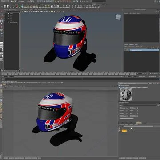The width and height of the screenshot is (160, 160).
Task: Switch to the Display tab in Layer Editor
Action: click(x=126, y=44)
